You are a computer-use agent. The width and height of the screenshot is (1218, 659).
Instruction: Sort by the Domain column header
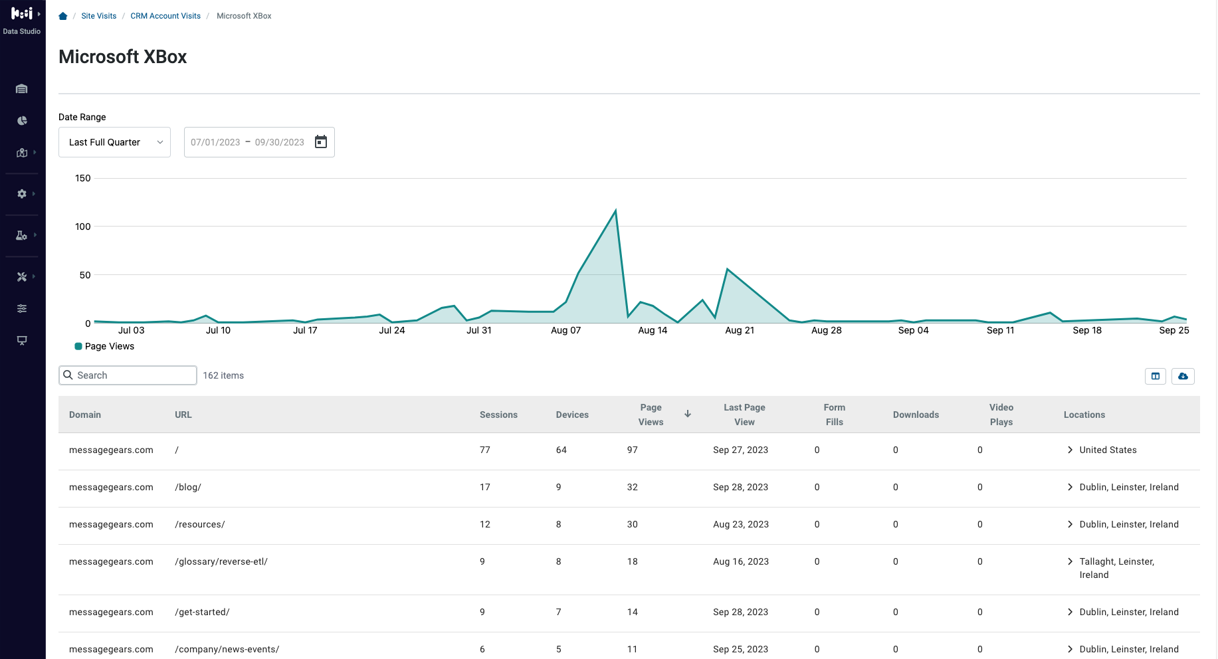point(85,415)
